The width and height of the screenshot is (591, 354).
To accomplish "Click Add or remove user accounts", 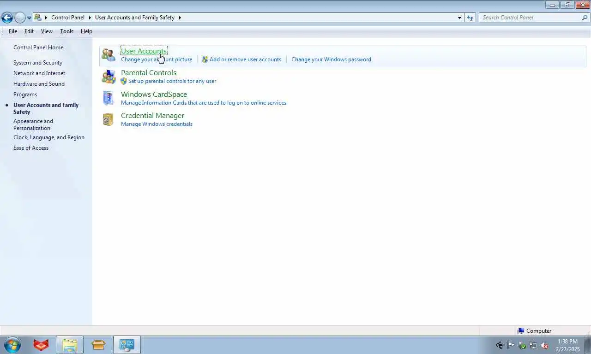I will [245, 59].
